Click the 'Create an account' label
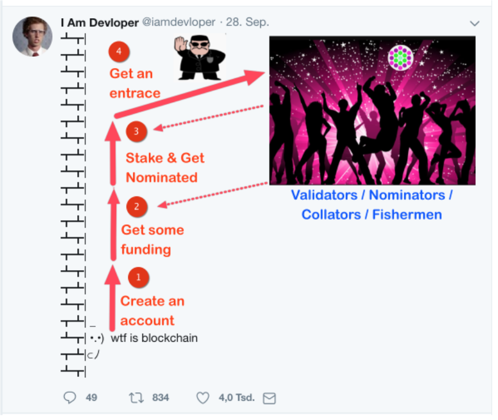This screenshot has width=498, height=420. tap(152, 310)
